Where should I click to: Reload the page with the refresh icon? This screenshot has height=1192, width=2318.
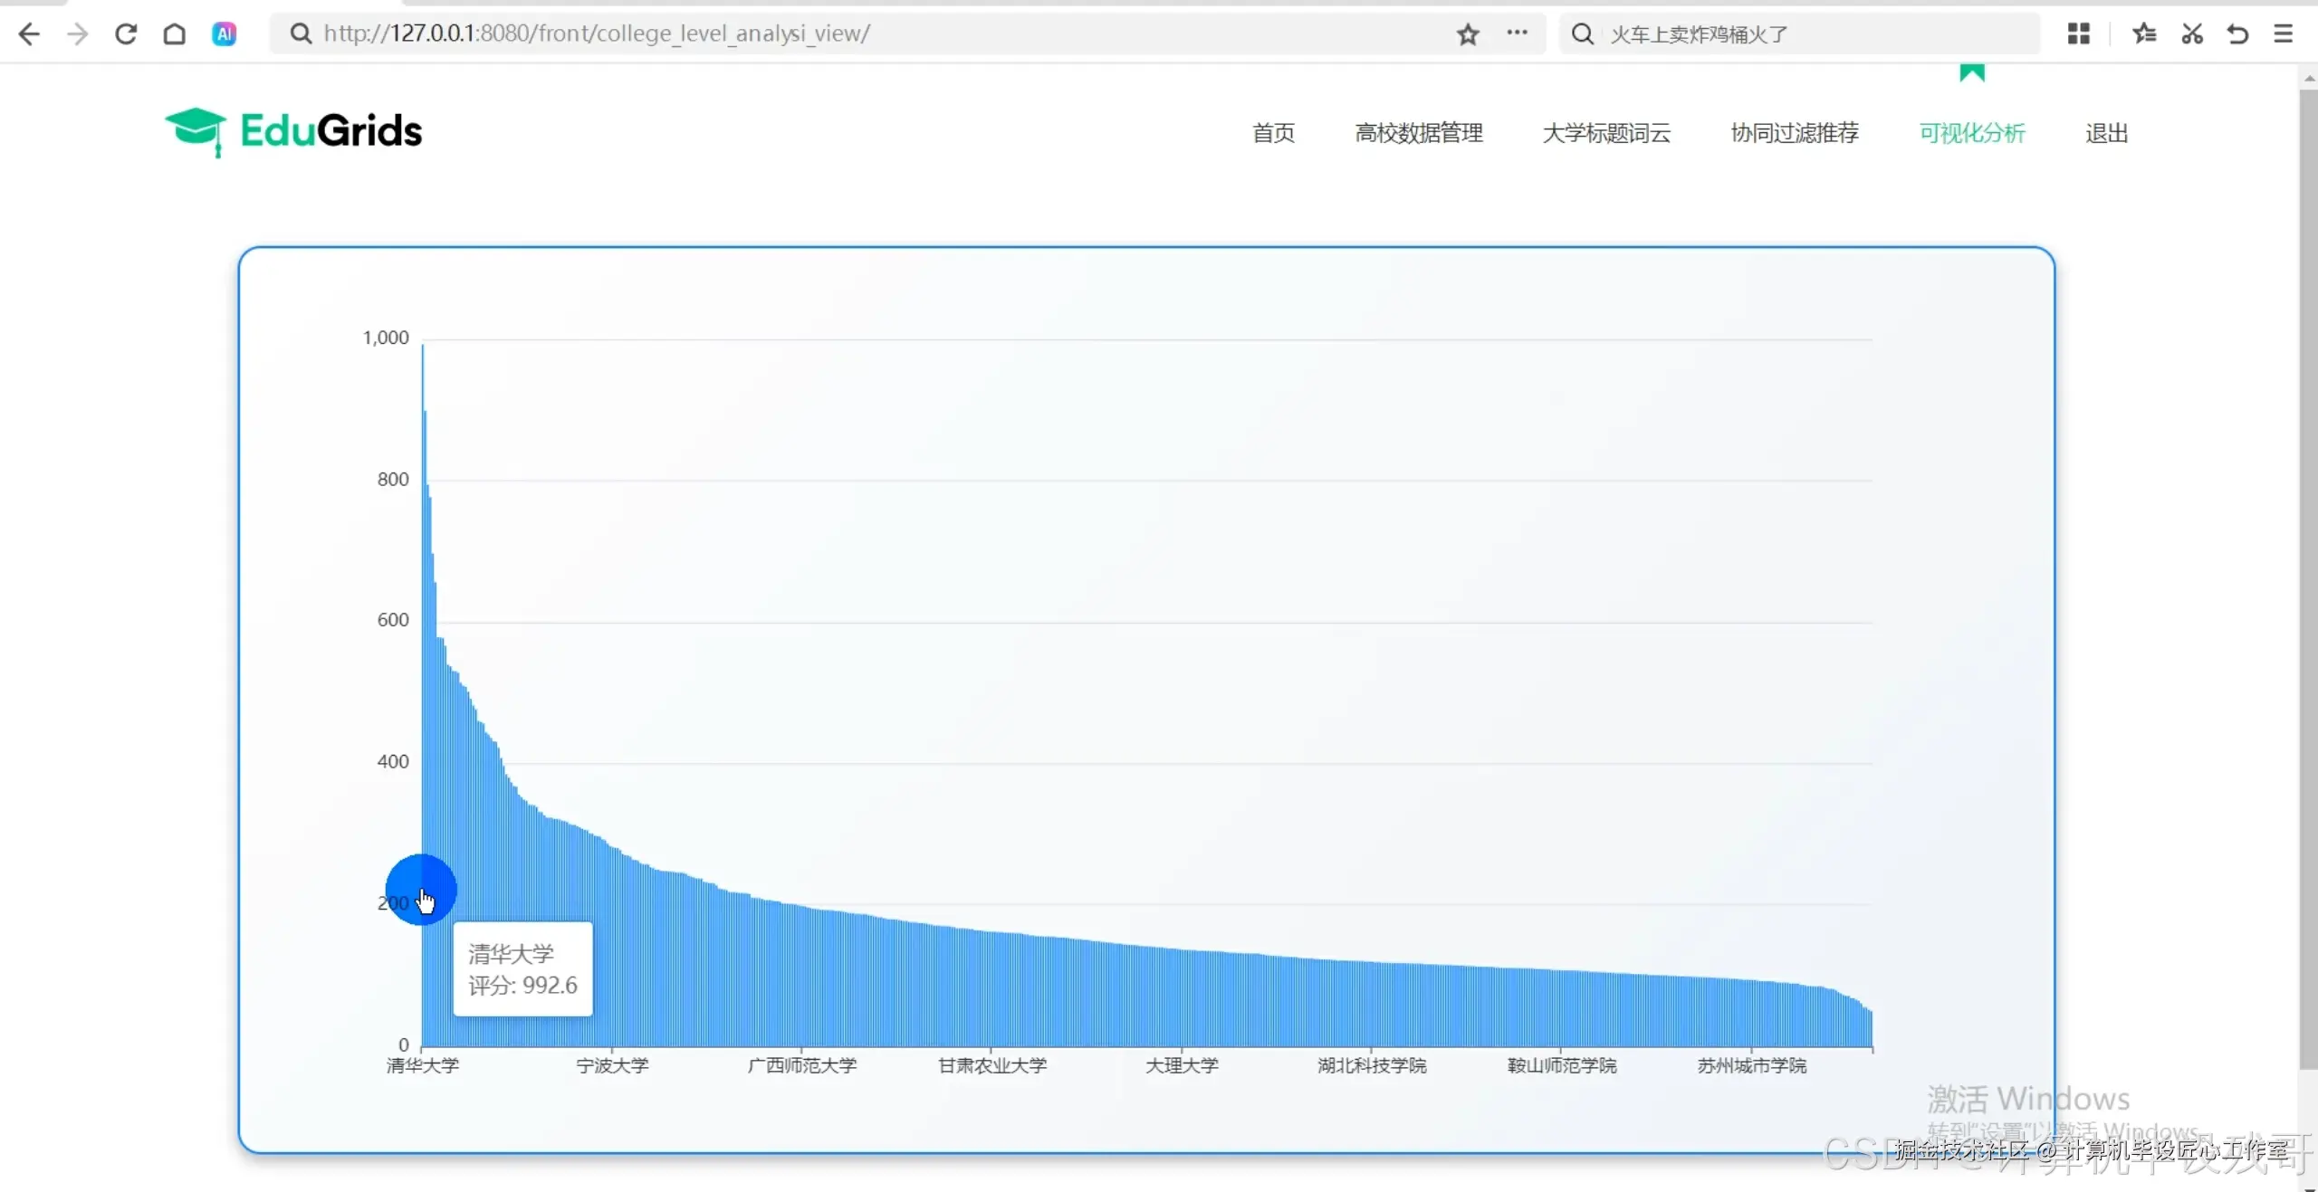click(126, 34)
